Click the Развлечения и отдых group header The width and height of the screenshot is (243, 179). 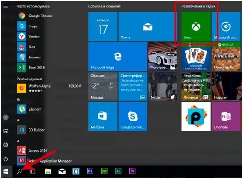tap(198, 6)
